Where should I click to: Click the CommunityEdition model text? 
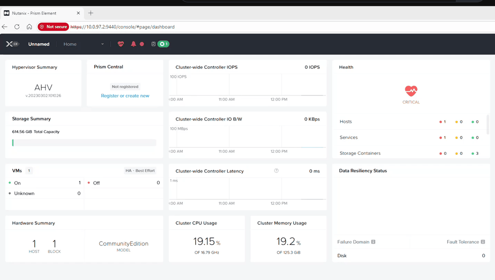click(x=123, y=243)
